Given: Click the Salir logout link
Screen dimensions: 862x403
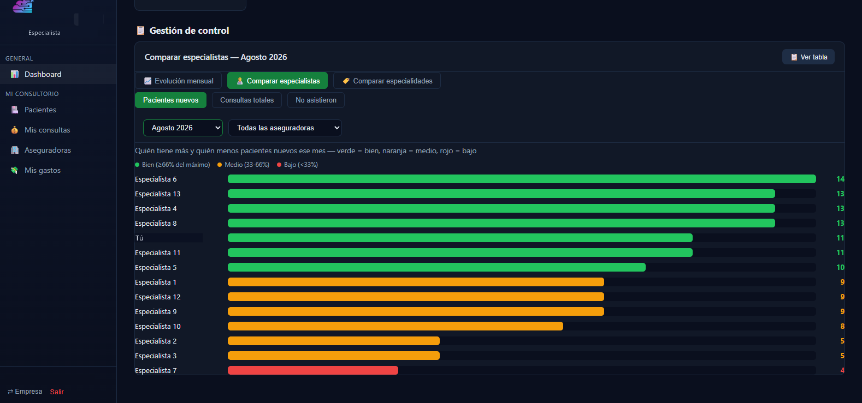Looking at the screenshot, I should coord(57,392).
